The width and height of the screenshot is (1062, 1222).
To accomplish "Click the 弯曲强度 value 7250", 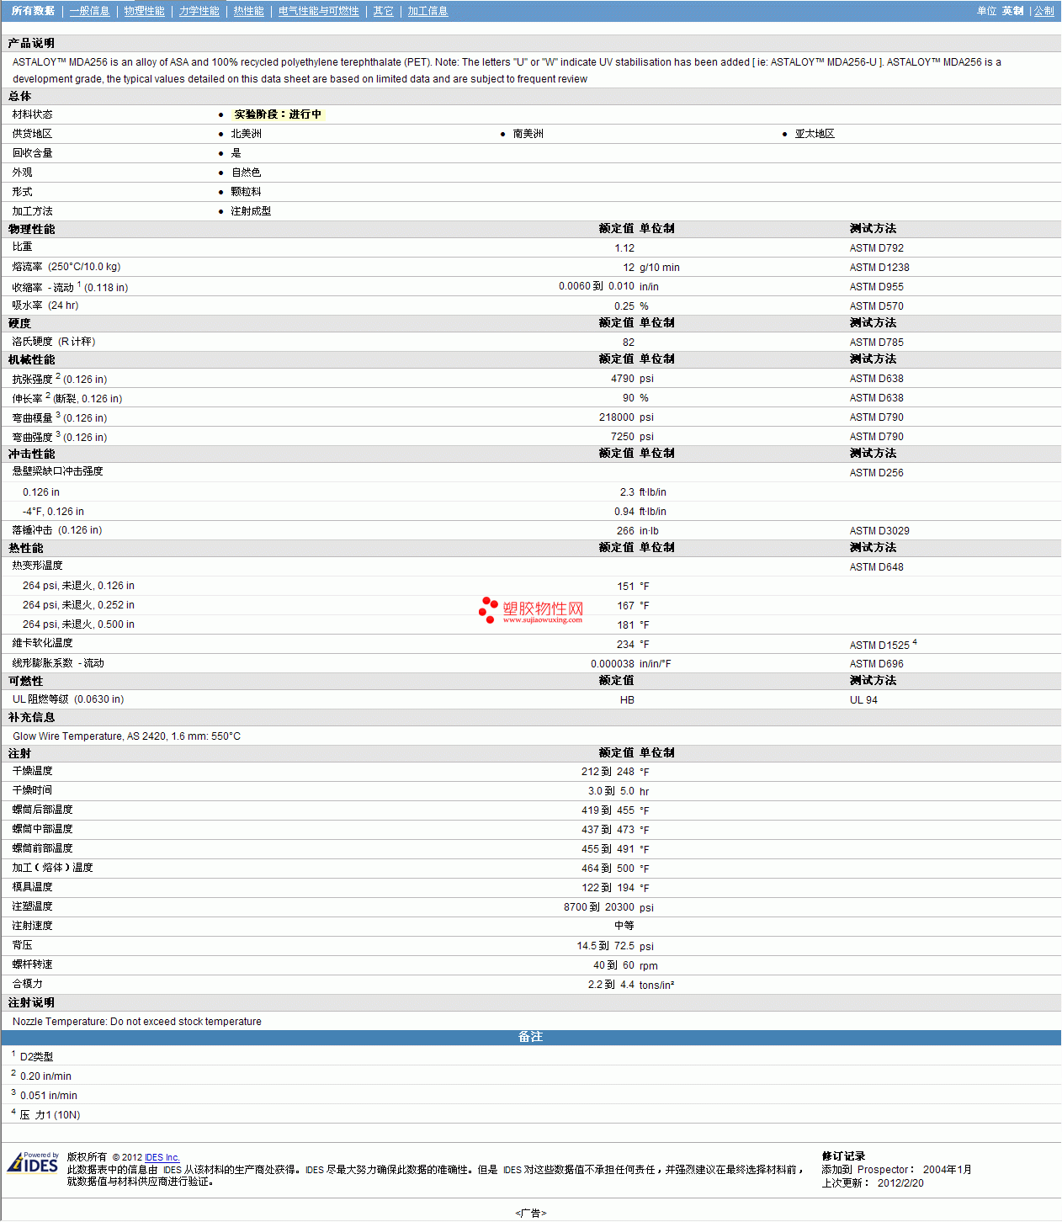I will tap(623, 437).
